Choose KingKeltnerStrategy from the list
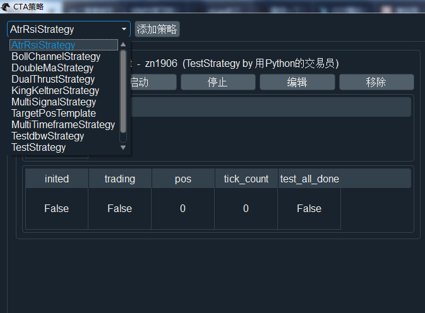 pos(55,90)
